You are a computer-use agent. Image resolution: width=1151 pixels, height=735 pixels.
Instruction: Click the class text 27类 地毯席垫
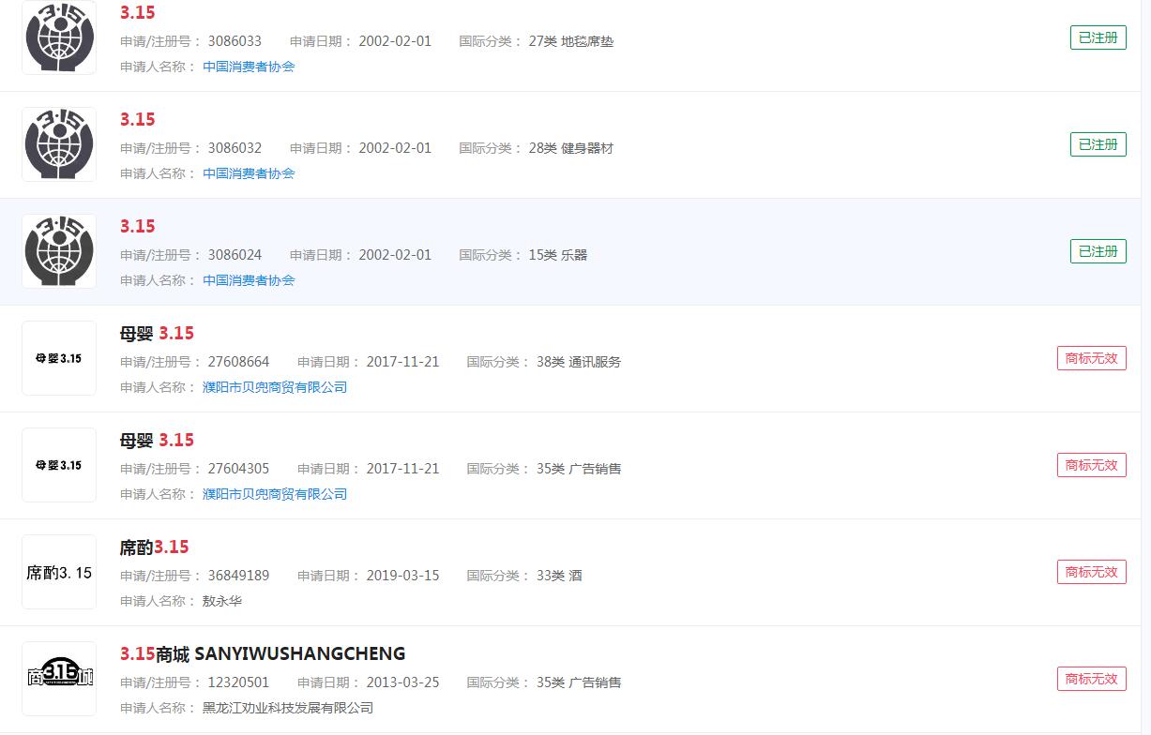pyautogui.click(x=571, y=41)
